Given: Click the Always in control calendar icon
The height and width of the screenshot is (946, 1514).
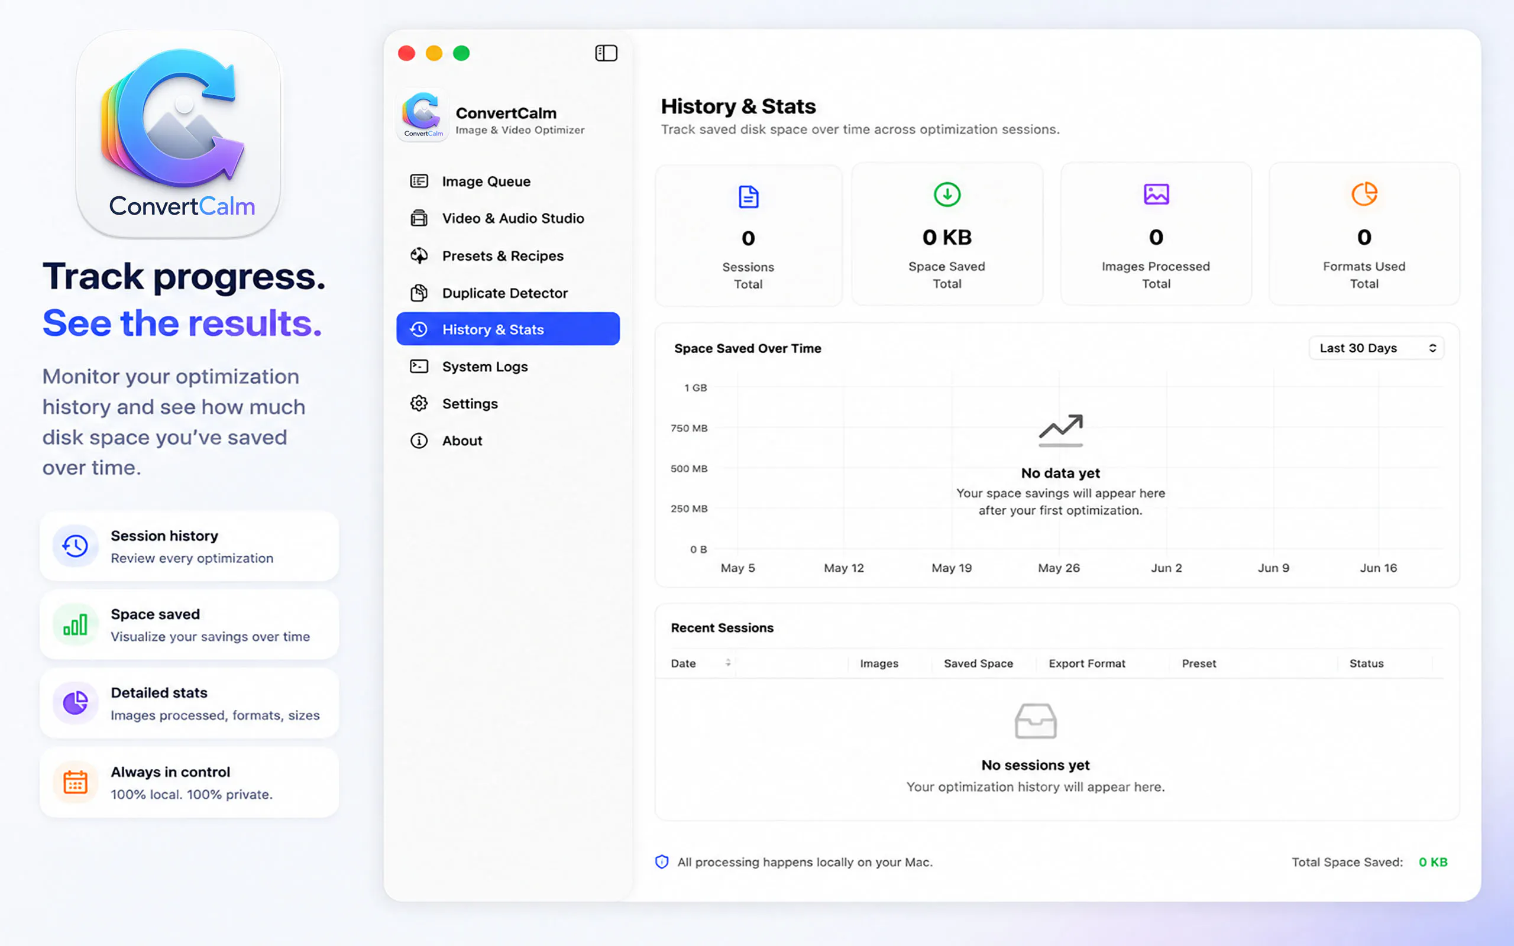Looking at the screenshot, I should point(75,782).
